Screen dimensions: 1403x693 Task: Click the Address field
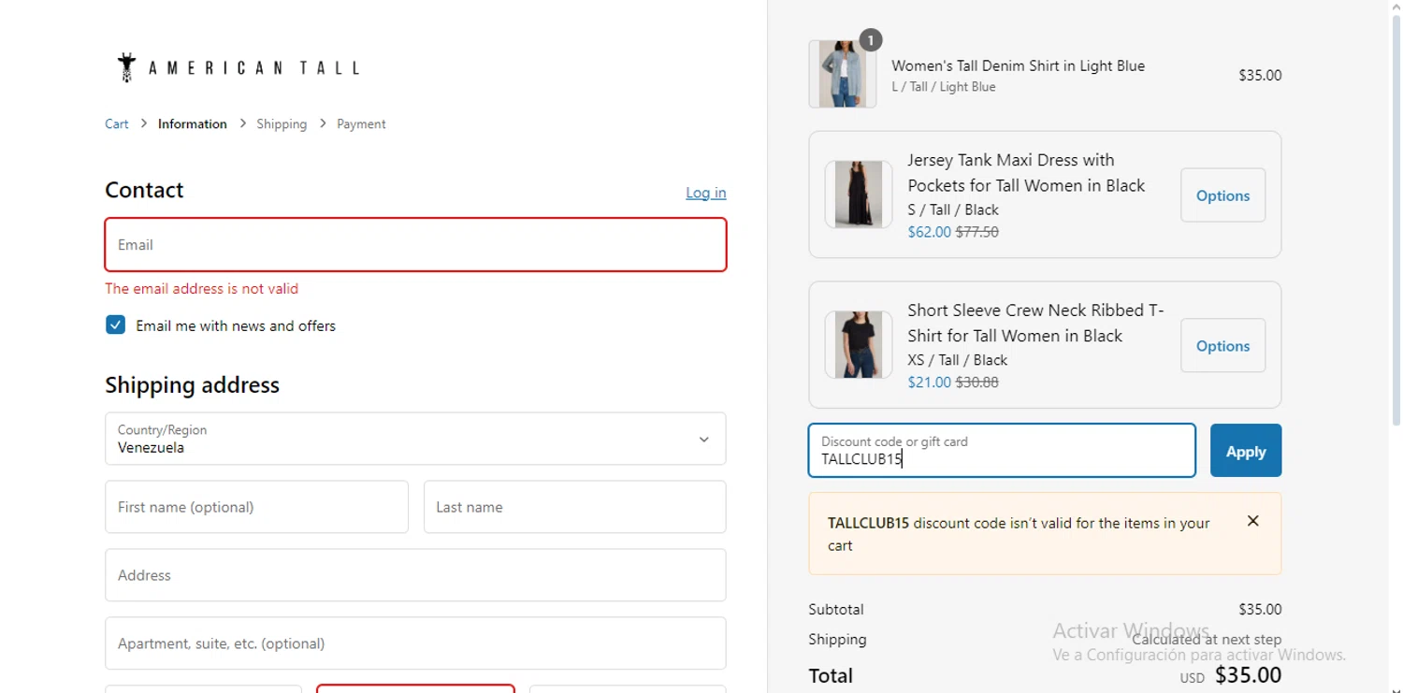(415, 575)
